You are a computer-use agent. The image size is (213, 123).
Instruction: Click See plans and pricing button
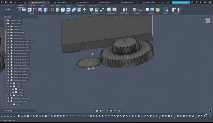point(181,2)
